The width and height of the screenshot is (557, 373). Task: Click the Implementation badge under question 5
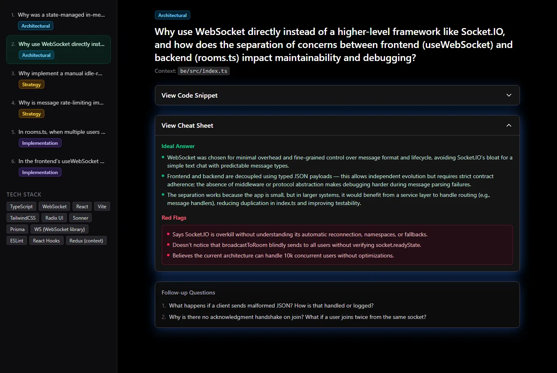pos(40,143)
